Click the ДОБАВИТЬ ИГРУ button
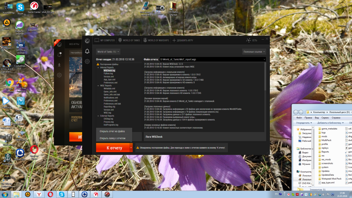This screenshot has height=198, width=352. 182,40
